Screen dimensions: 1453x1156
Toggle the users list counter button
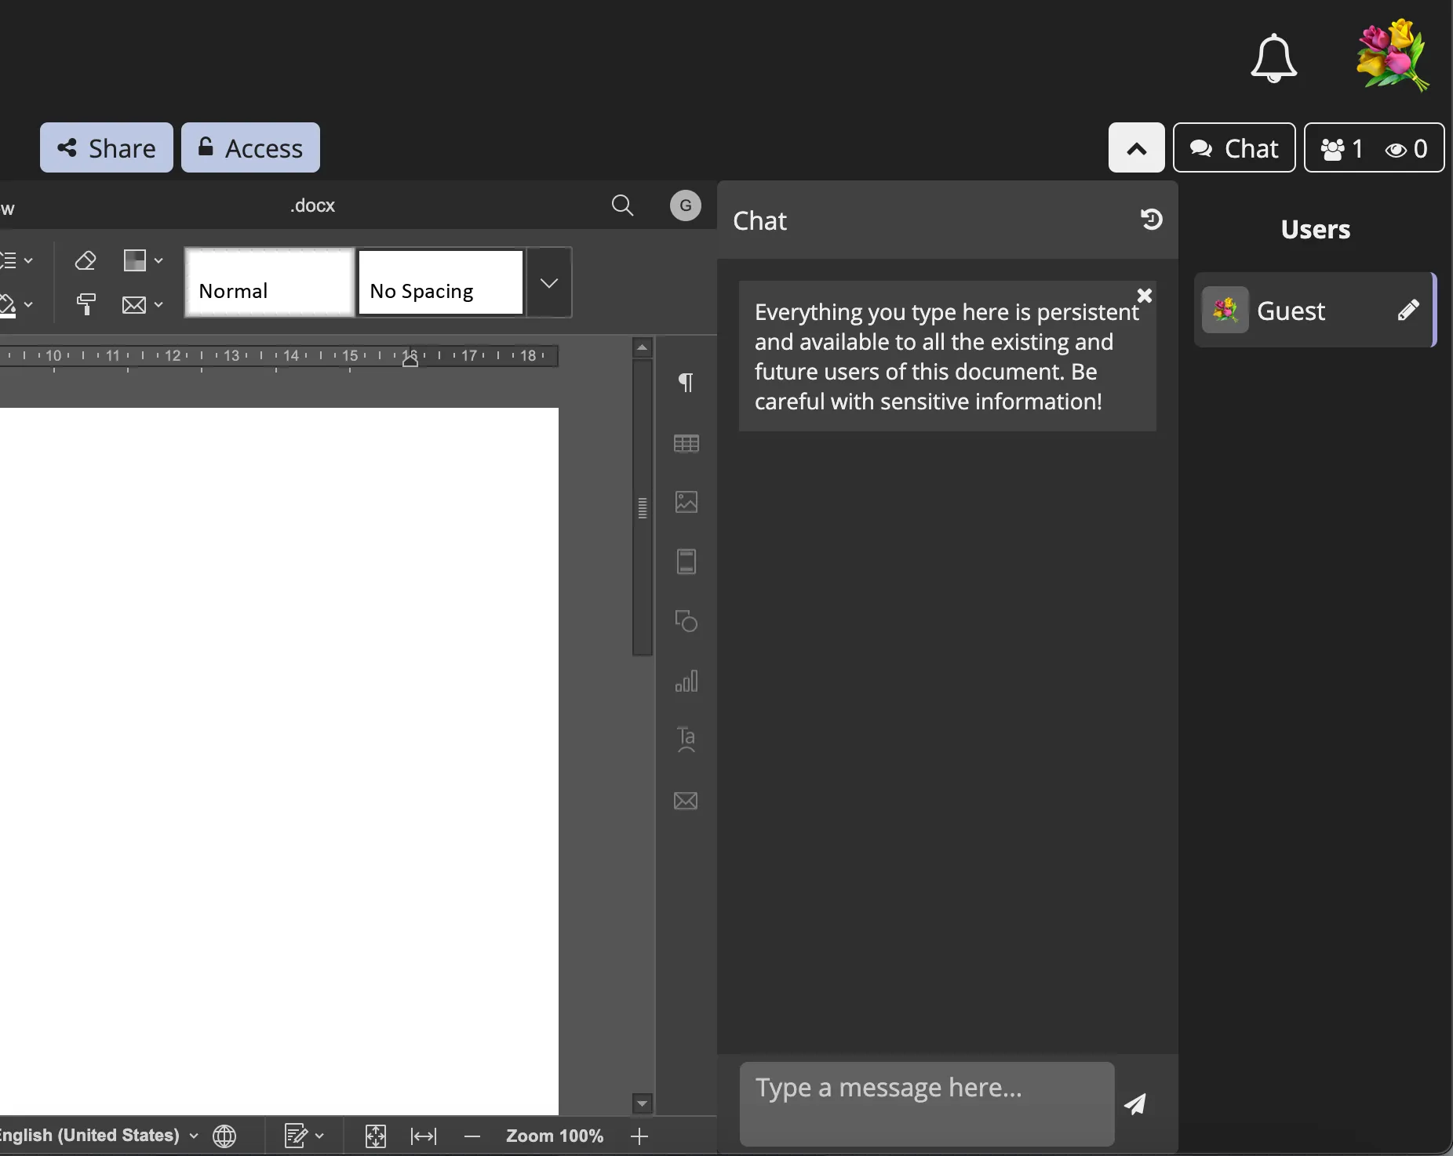click(x=1373, y=148)
